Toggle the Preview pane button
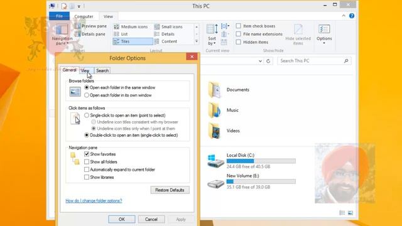 [90, 26]
